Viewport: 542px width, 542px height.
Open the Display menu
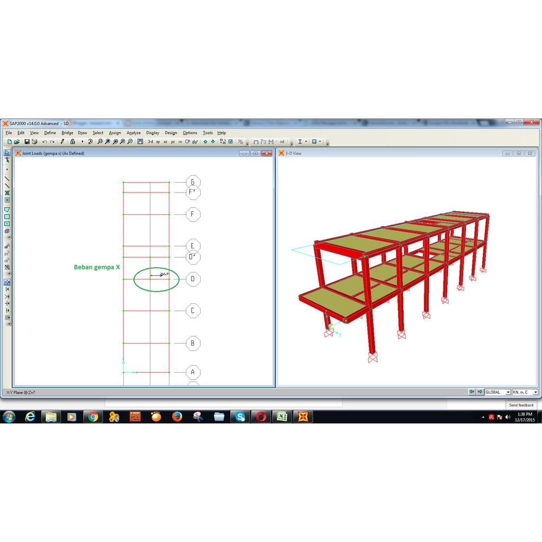click(x=152, y=133)
